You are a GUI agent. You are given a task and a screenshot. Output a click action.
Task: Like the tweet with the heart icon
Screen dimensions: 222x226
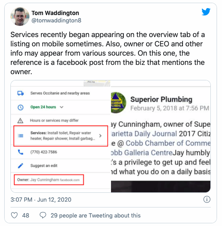point(14,215)
